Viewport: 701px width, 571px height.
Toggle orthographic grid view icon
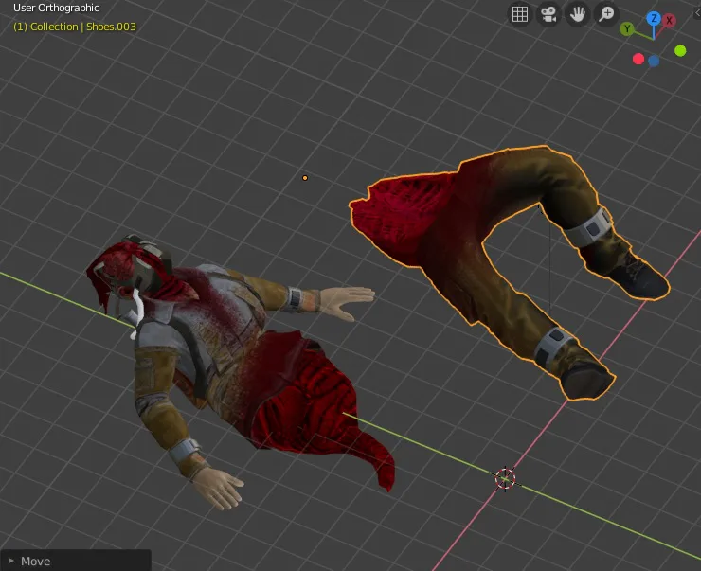pyautogui.click(x=519, y=14)
